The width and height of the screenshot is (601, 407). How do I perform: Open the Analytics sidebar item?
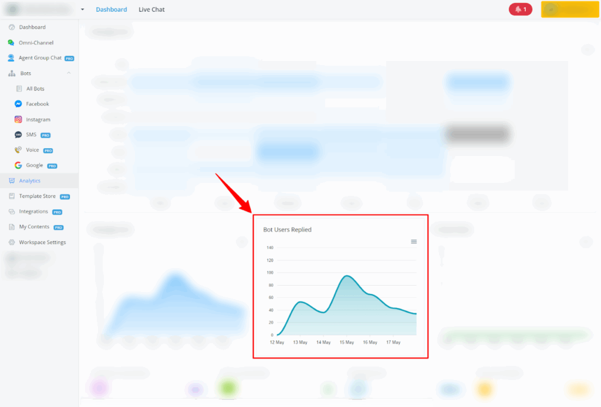coord(29,181)
